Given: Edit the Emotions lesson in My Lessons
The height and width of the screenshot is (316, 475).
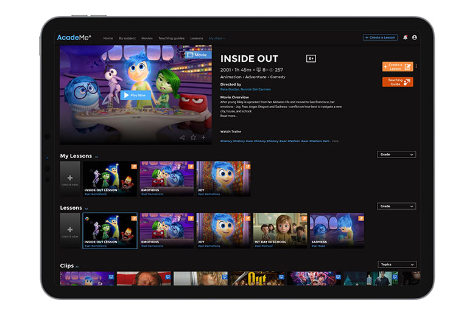Looking at the screenshot, I should point(191,167).
